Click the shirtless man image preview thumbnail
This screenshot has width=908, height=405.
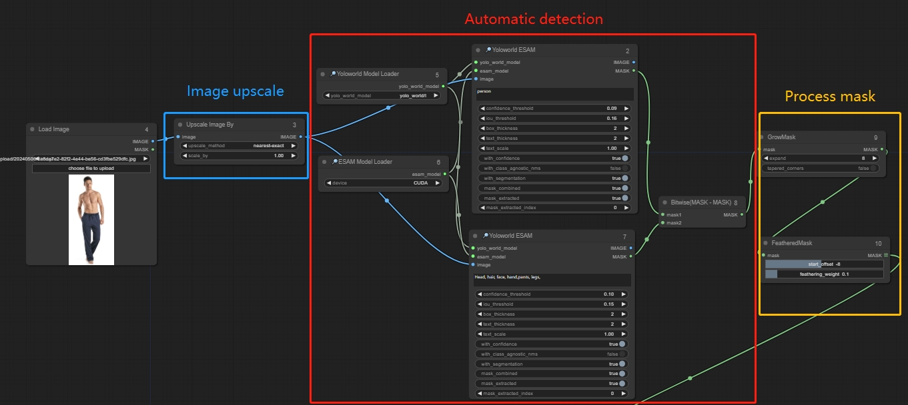coord(91,220)
